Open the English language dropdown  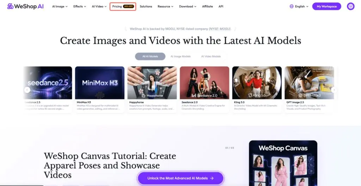(302, 6)
